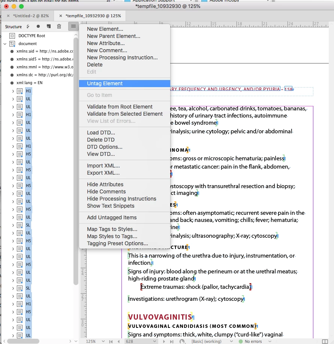Choose New Processing Instruction...

[x=122, y=57]
